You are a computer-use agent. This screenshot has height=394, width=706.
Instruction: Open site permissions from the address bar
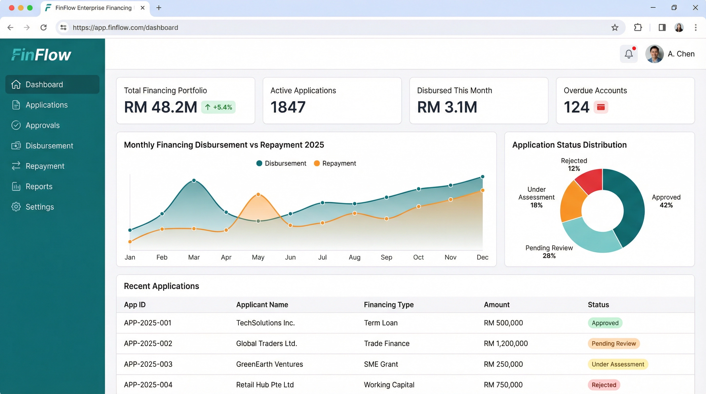pyautogui.click(x=63, y=27)
